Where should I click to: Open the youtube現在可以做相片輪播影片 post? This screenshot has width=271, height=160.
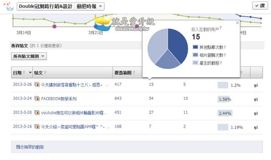click(74, 113)
